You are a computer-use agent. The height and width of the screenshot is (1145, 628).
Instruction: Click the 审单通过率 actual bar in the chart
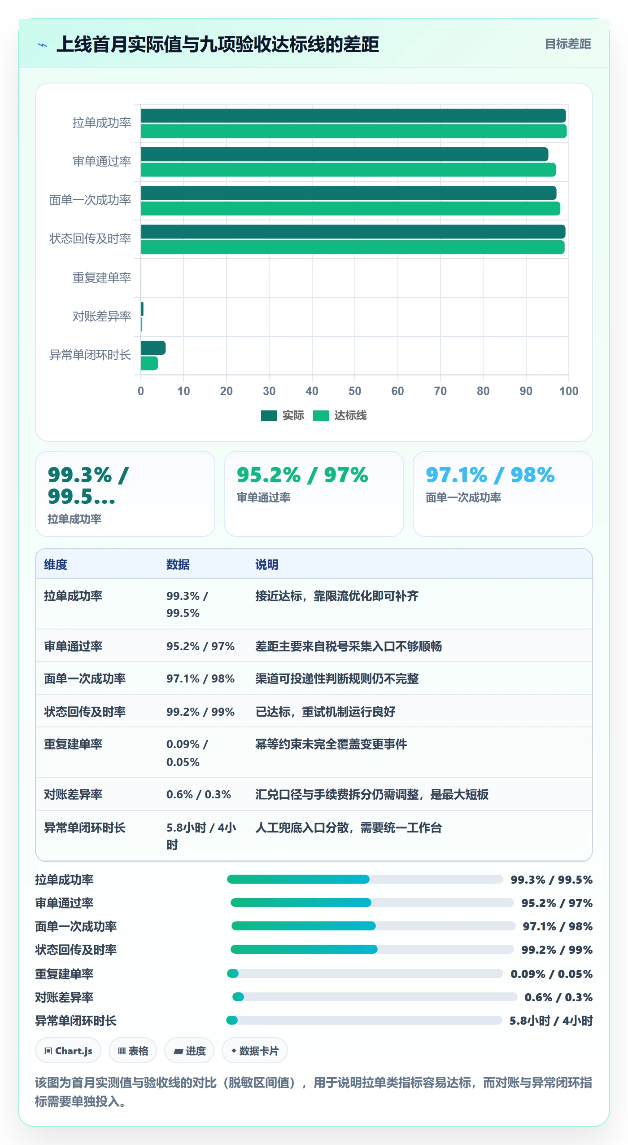click(x=345, y=154)
